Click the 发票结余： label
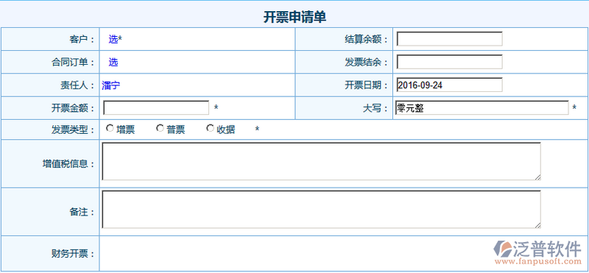 [x=367, y=63]
